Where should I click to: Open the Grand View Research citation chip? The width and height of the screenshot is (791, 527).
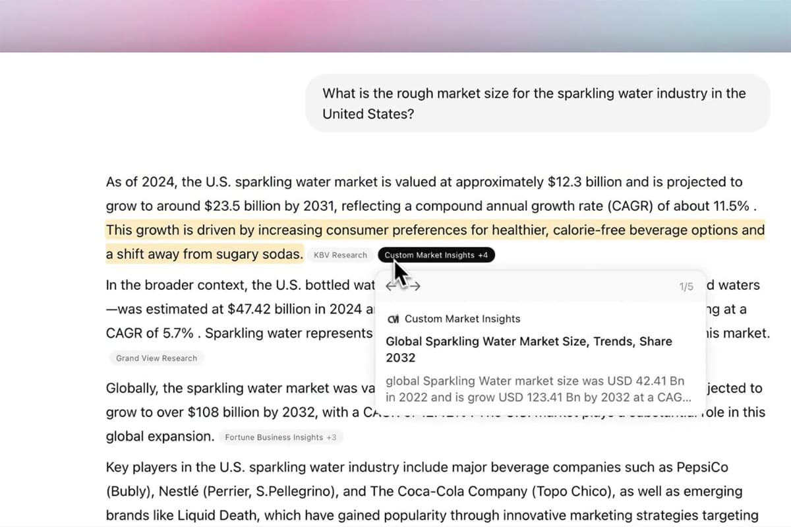(156, 358)
